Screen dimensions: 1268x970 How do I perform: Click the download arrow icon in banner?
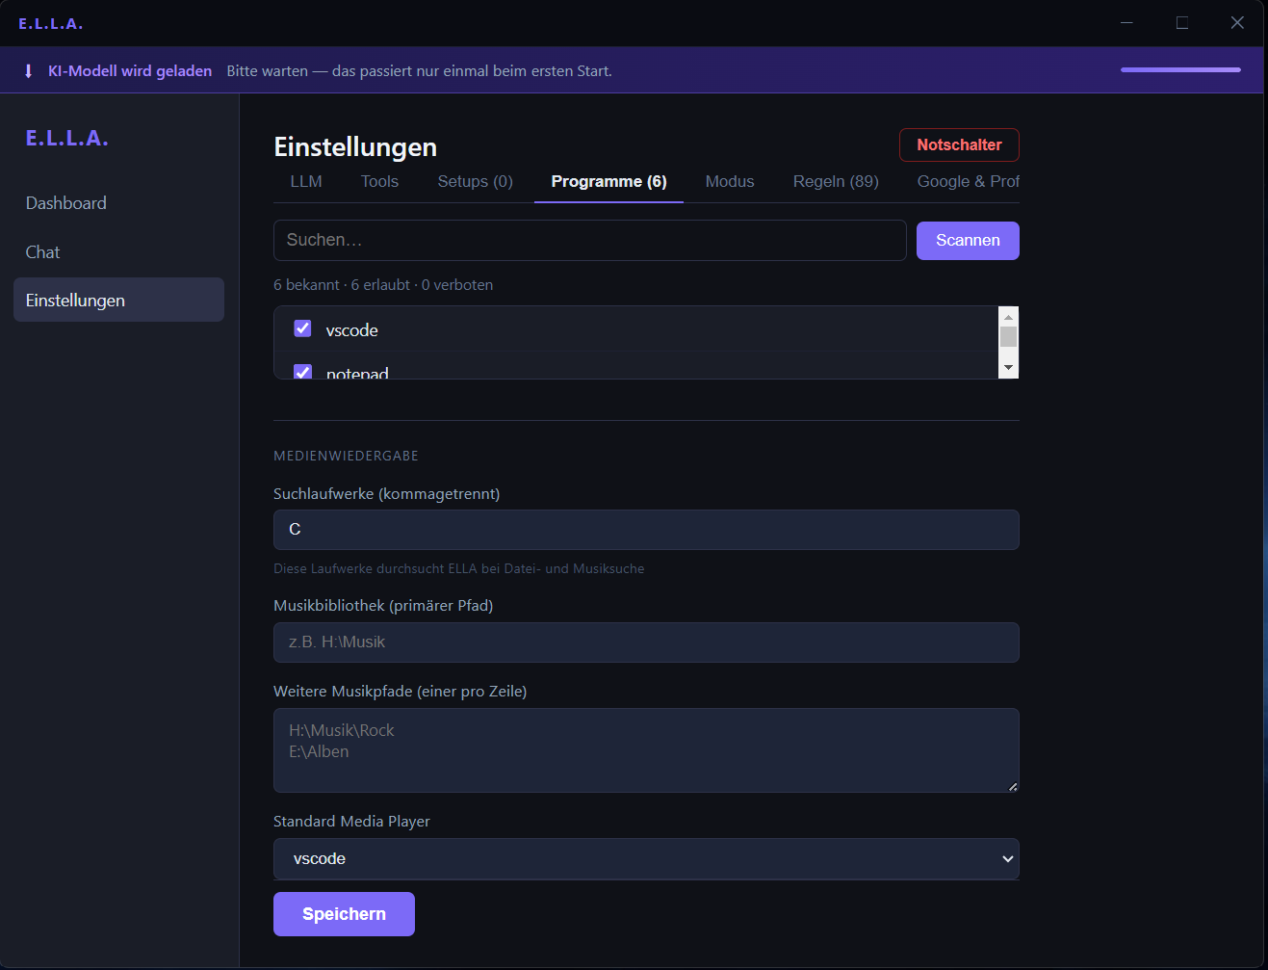click(x=28, y=71)
